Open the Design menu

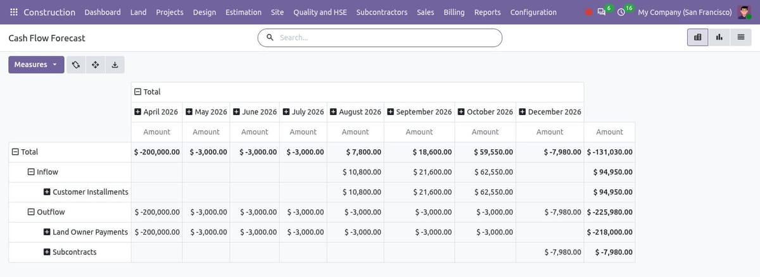click(x=205, y=12)
